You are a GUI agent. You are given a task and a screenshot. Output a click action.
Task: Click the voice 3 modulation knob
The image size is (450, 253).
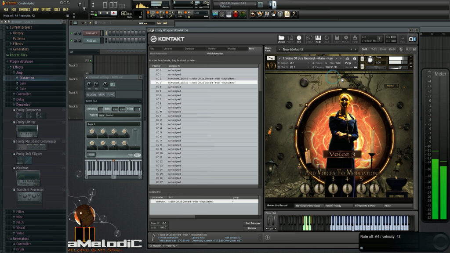tap(333, 188)
